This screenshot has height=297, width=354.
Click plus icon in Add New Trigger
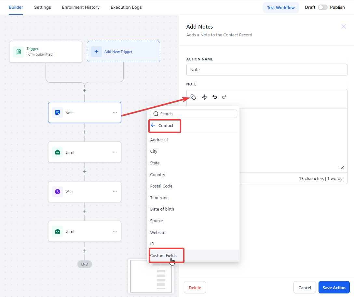click(x=96, y=52)
